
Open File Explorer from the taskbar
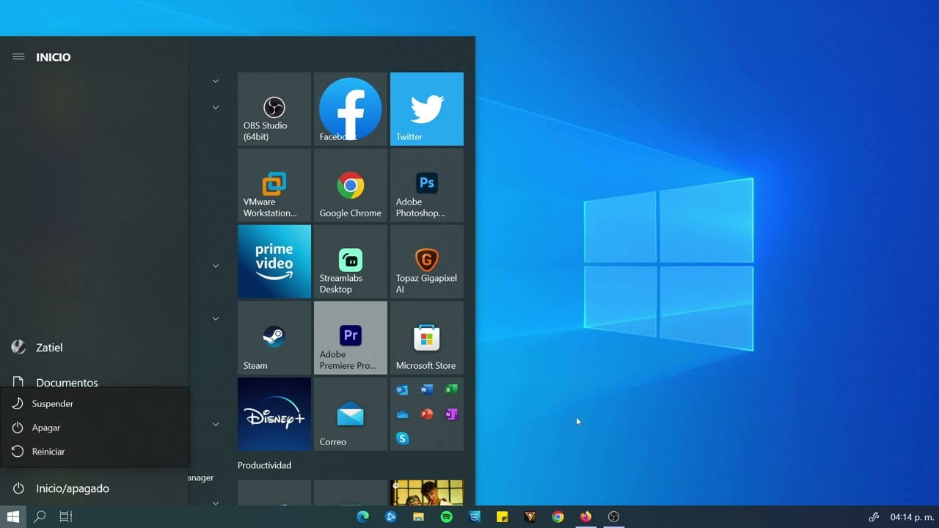(418, 516)
